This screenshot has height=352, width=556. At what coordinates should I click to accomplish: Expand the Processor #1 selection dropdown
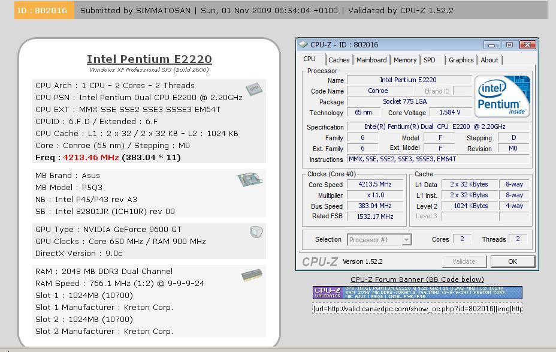coord(406,240)
